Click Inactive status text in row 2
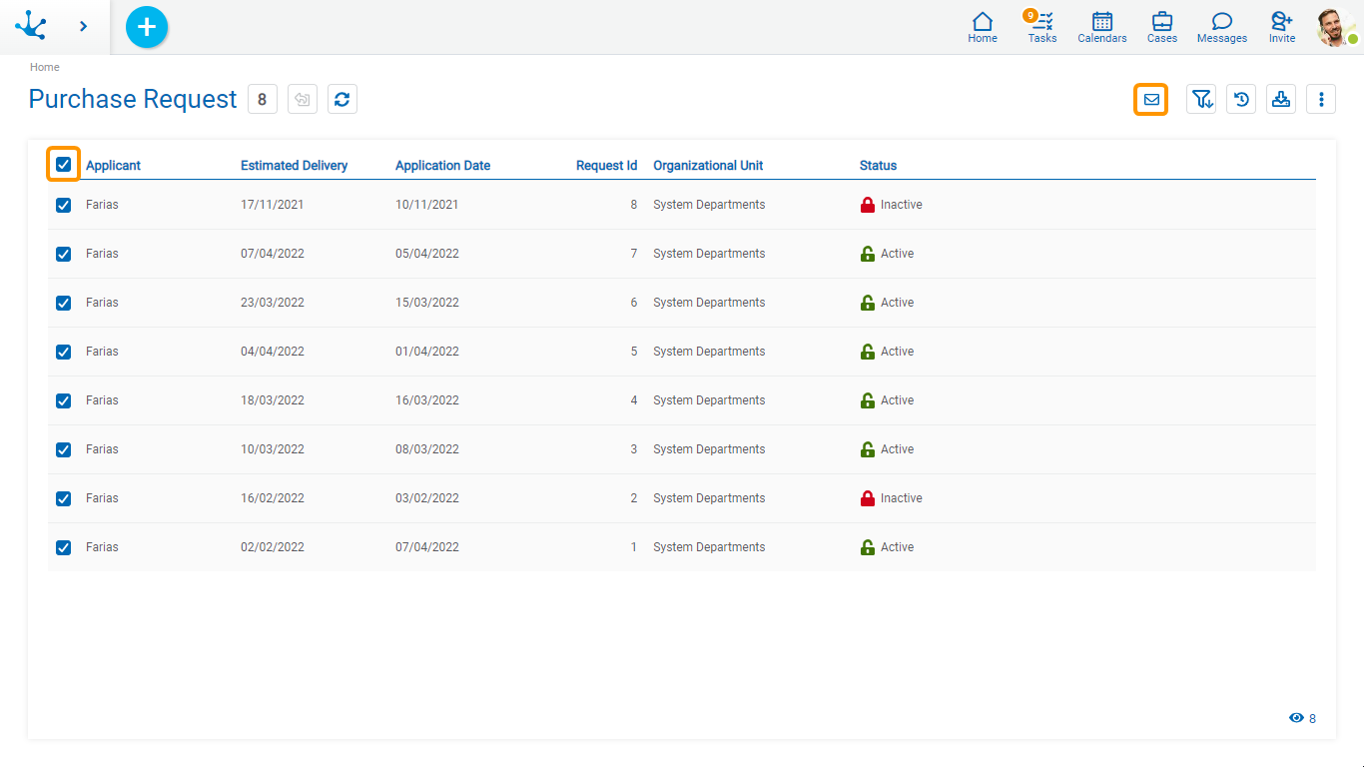The image size is (1364, 767). [902, 498]
